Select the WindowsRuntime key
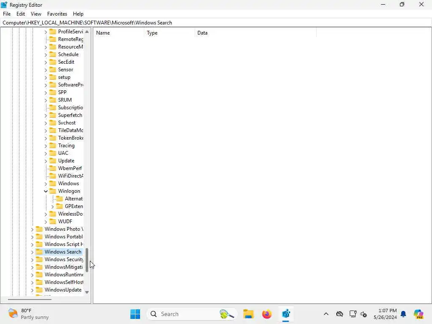 pyautogui.click(x=64, y=274)
